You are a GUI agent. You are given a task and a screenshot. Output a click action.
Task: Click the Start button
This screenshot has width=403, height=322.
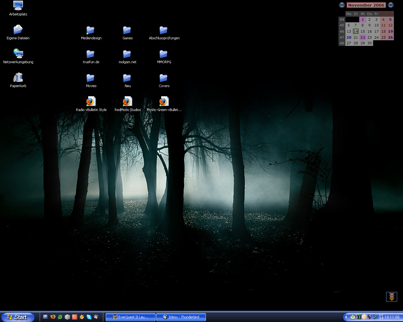tap(17, 317)
